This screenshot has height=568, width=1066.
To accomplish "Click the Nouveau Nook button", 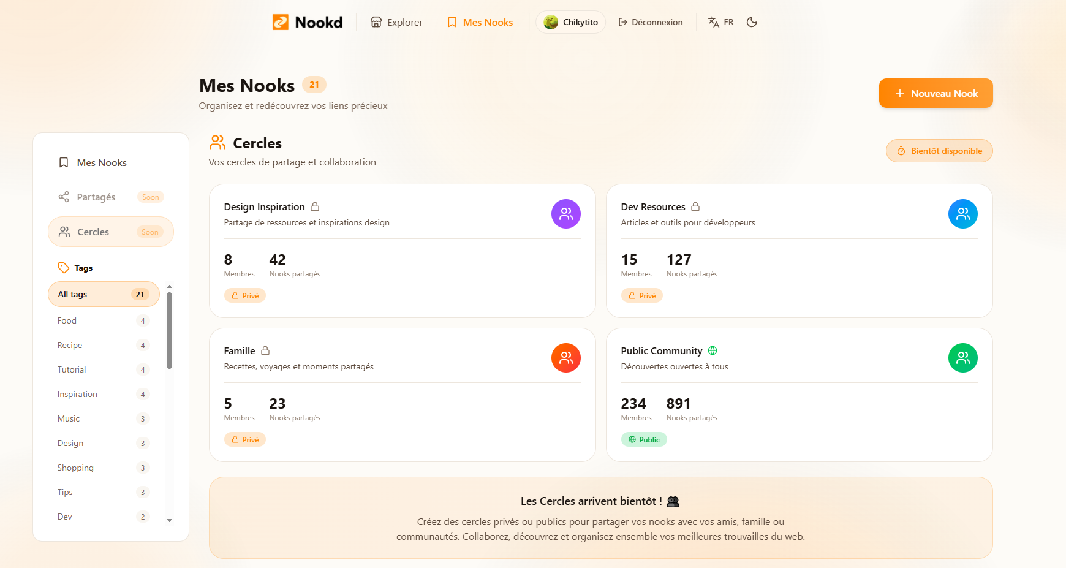I will pyautogui.click(x=936, y=93).
